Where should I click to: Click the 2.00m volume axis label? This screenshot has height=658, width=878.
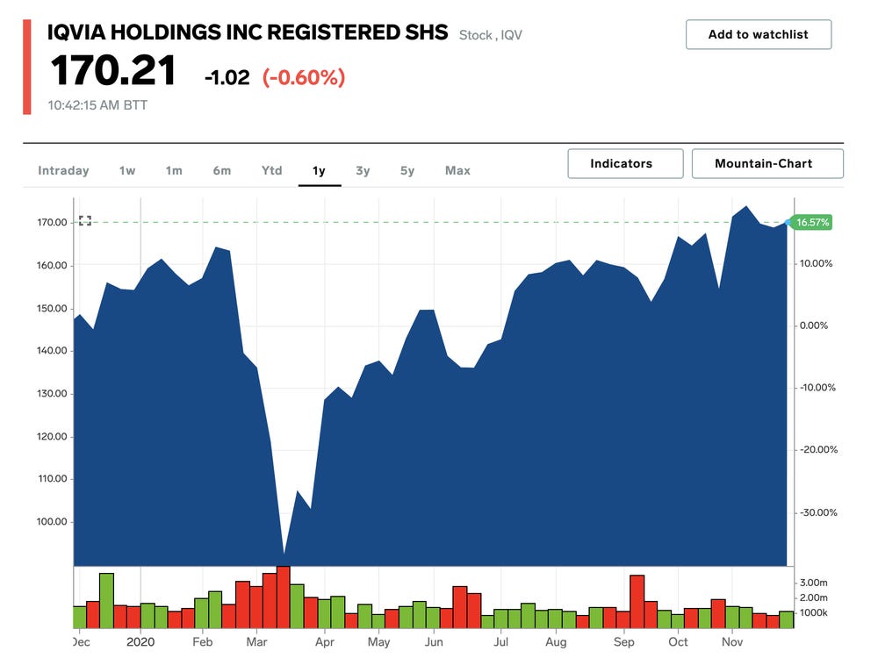[x=814, y=597]
